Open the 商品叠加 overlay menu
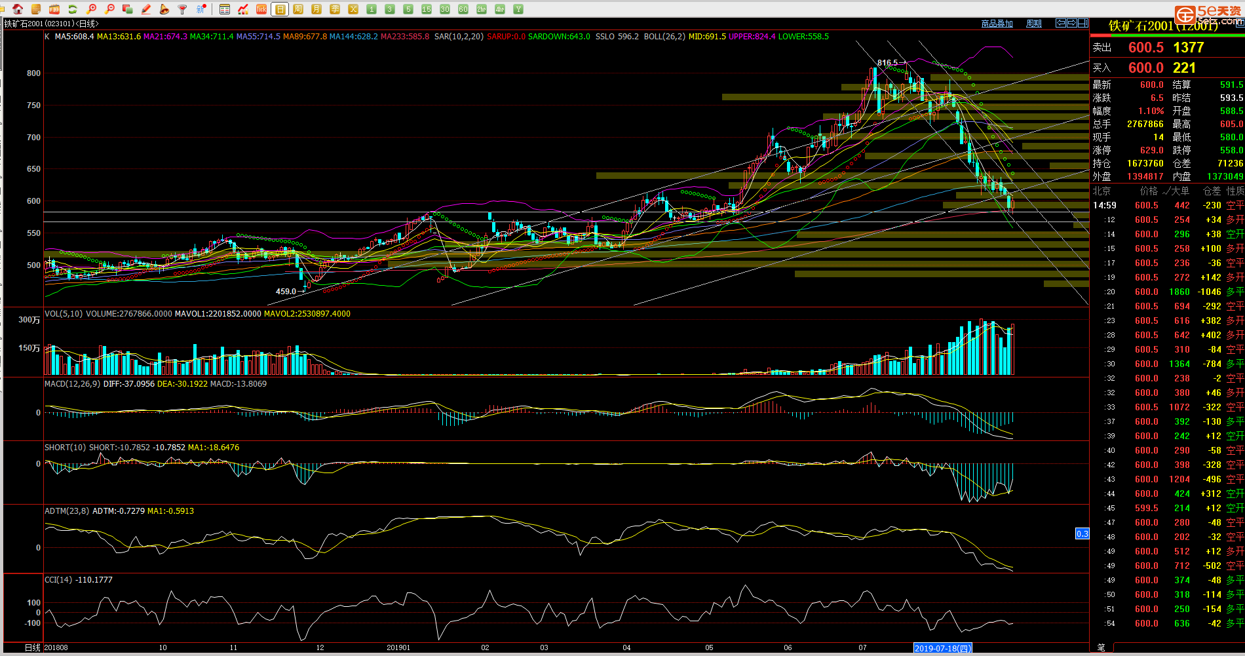The width and height of the screenshot is (1245, 656). click(997, 24)
